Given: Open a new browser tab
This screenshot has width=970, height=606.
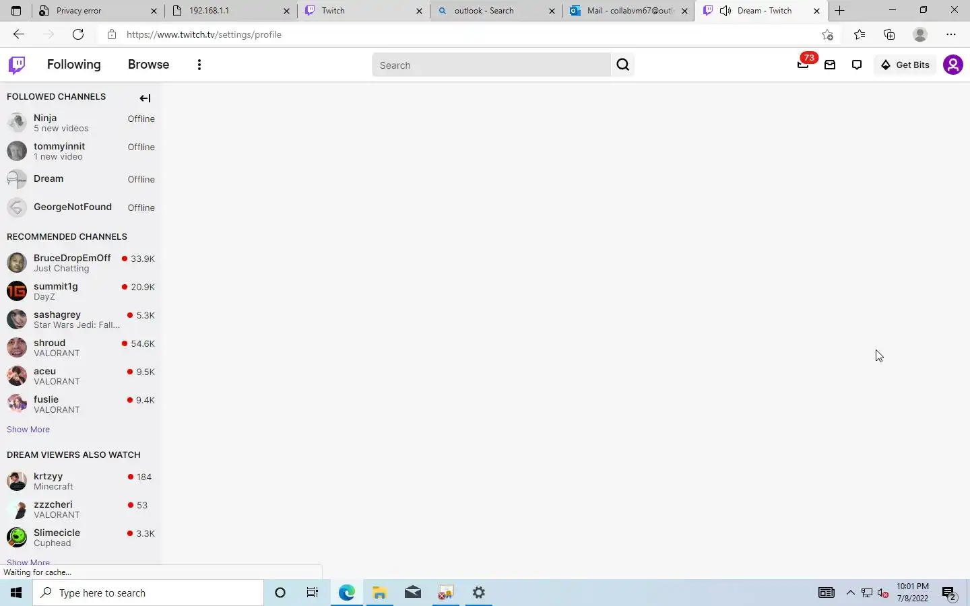Looking at the screenshot, I should point(840,11).
